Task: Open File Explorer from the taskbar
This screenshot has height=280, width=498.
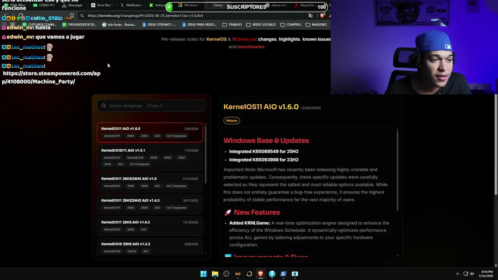Action: tap(215, 274)
